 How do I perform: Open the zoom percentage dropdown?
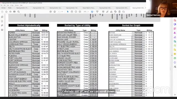click(86, 12)
